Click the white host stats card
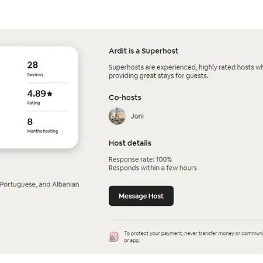This screenshot has width=263, height=263. (x=39, y=97)
